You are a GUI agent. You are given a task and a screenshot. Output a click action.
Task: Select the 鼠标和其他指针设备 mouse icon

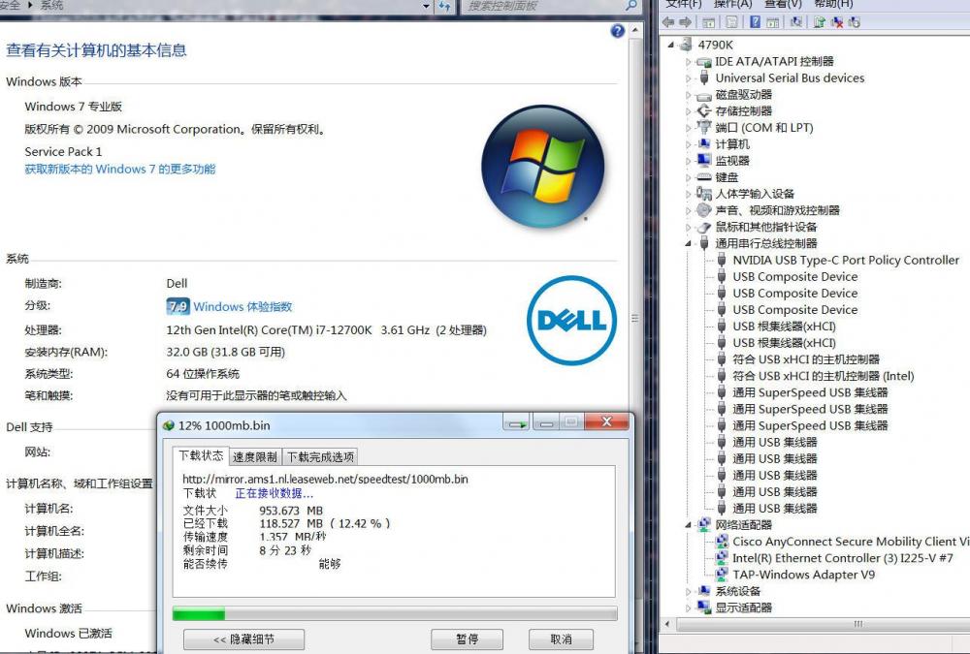click(x=704, y=227)
